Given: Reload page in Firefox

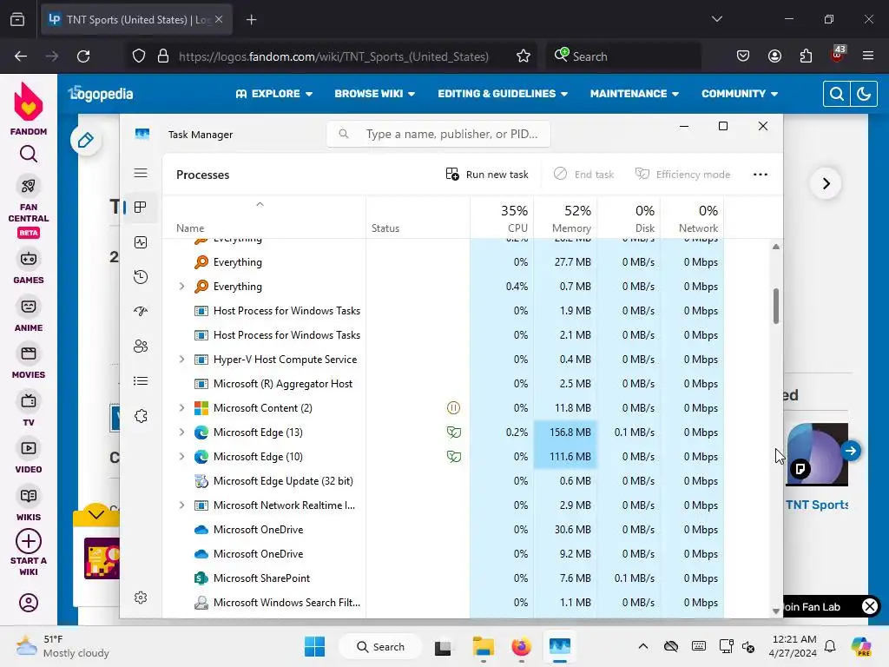Looking at the screenshot, I should click(83, 56).
